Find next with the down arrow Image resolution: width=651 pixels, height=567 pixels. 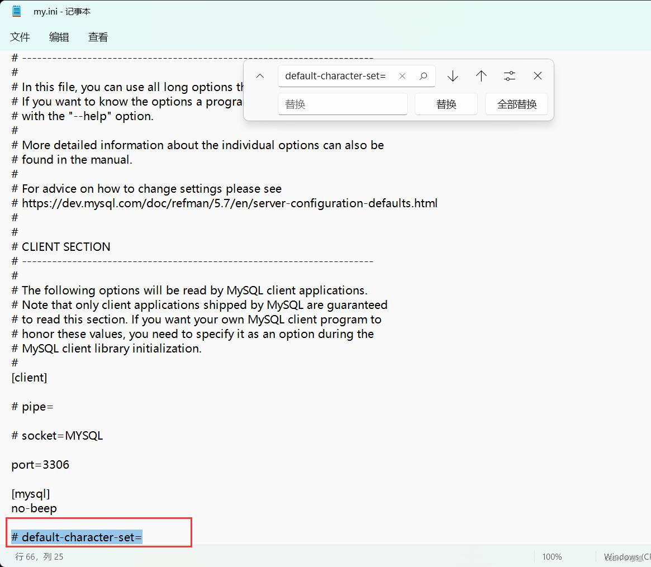point(453,76)
